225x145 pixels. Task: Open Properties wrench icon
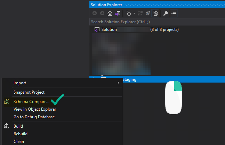(166, 13)
